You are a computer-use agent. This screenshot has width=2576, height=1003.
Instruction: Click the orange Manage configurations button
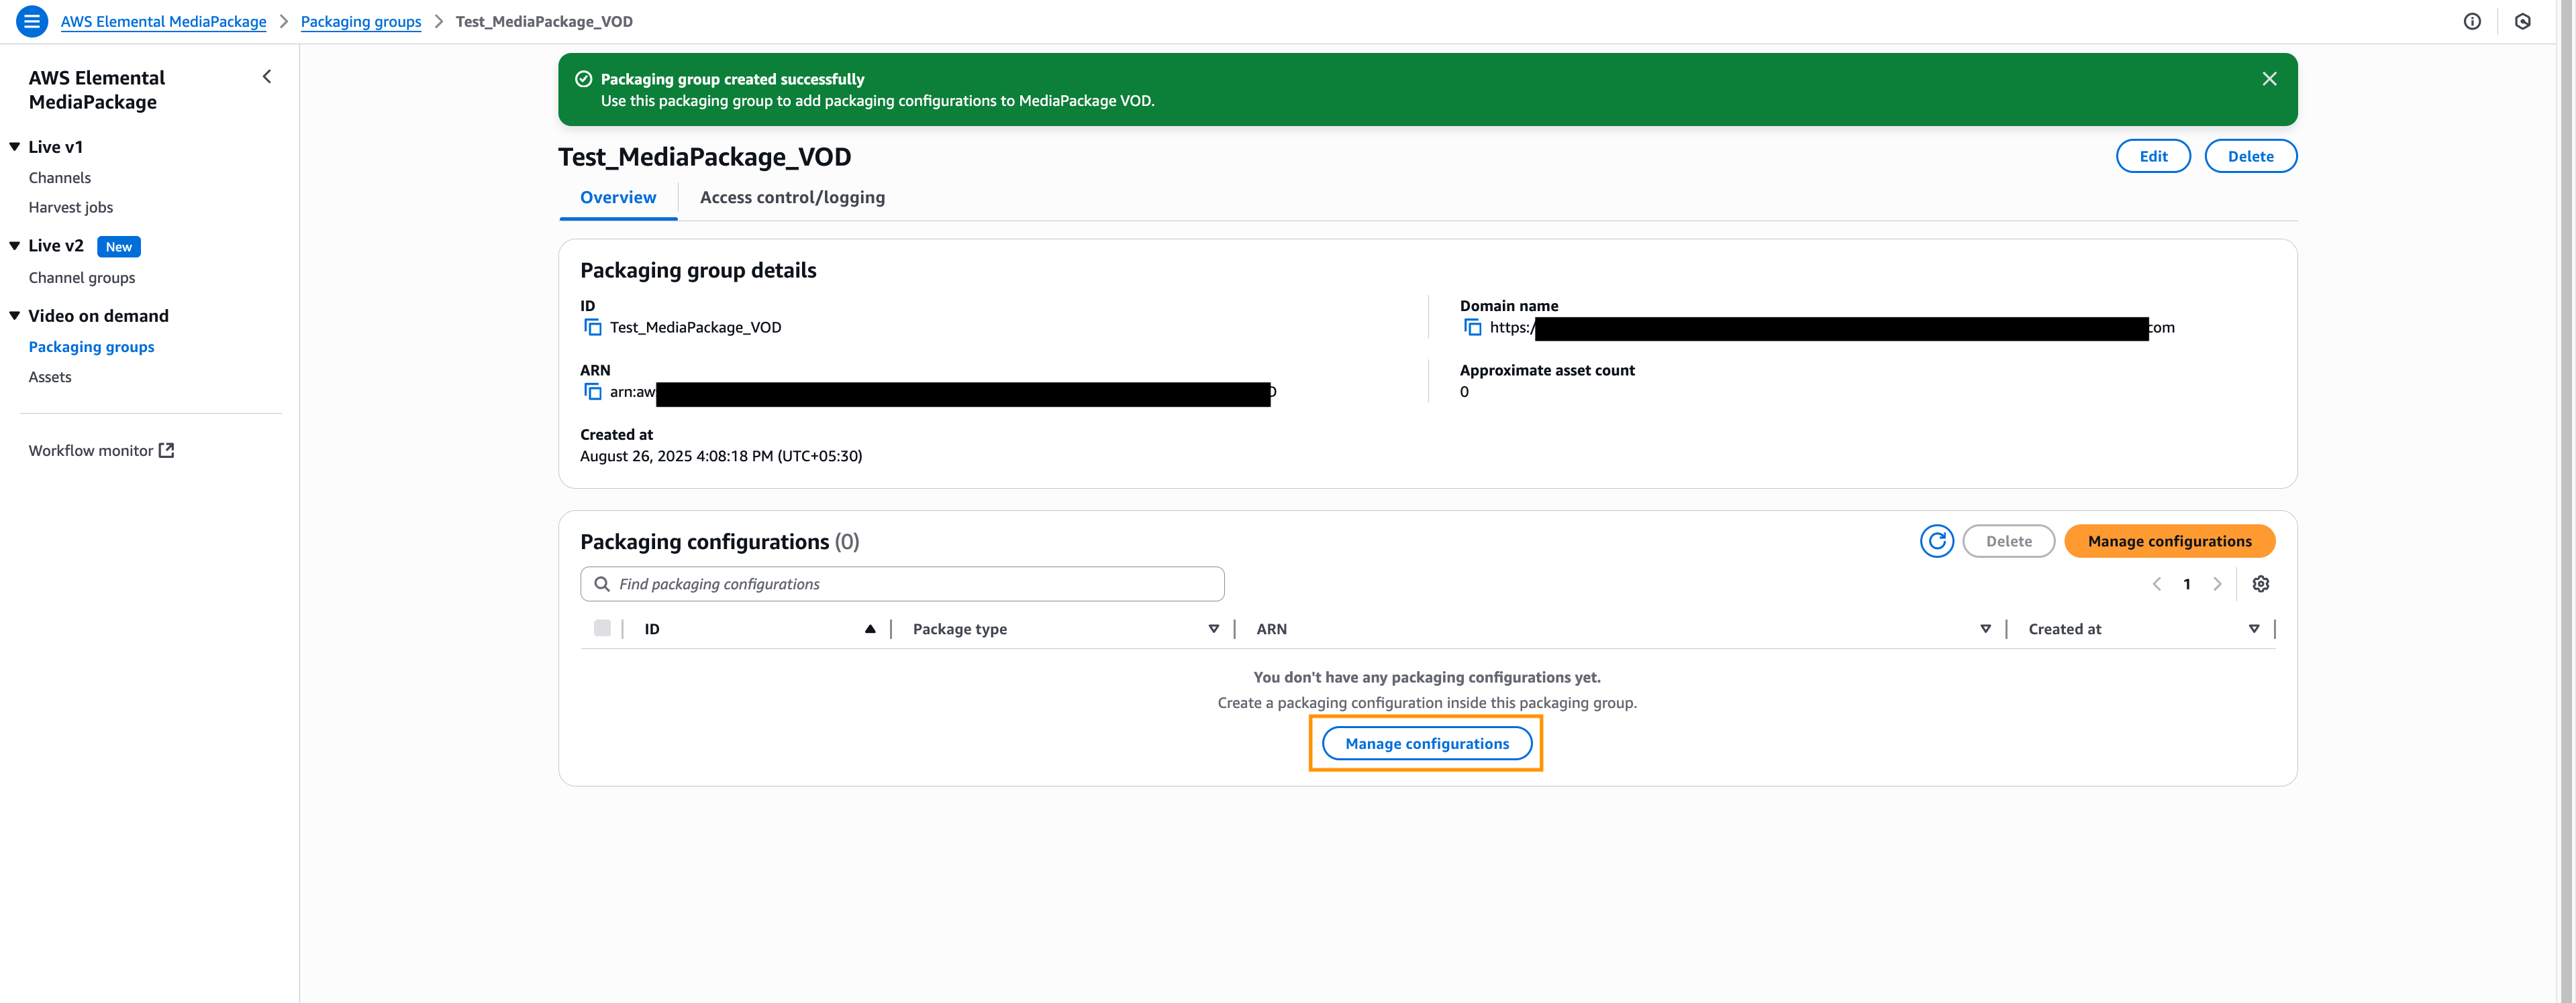pyautogui.click(x=2169, y=542)
